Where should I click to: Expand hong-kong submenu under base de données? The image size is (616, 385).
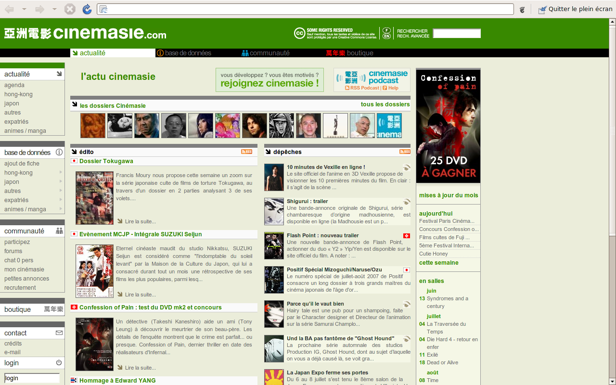(x=61, y=172)
